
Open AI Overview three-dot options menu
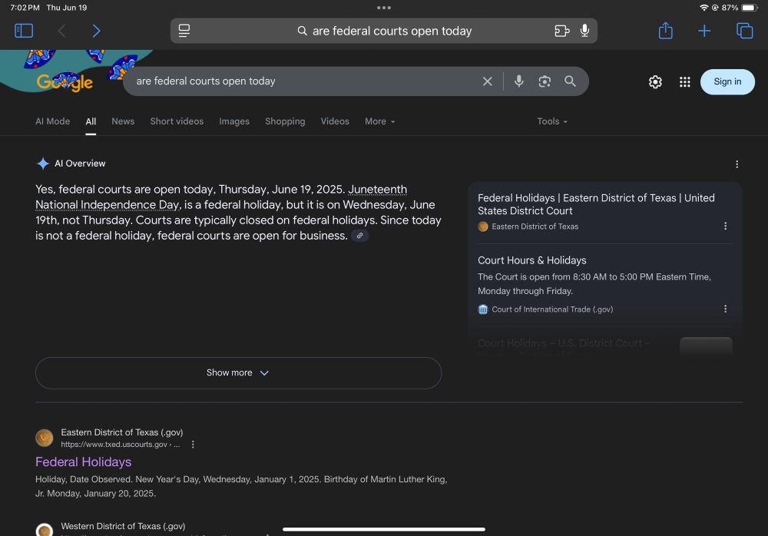[x=737, y=164]
